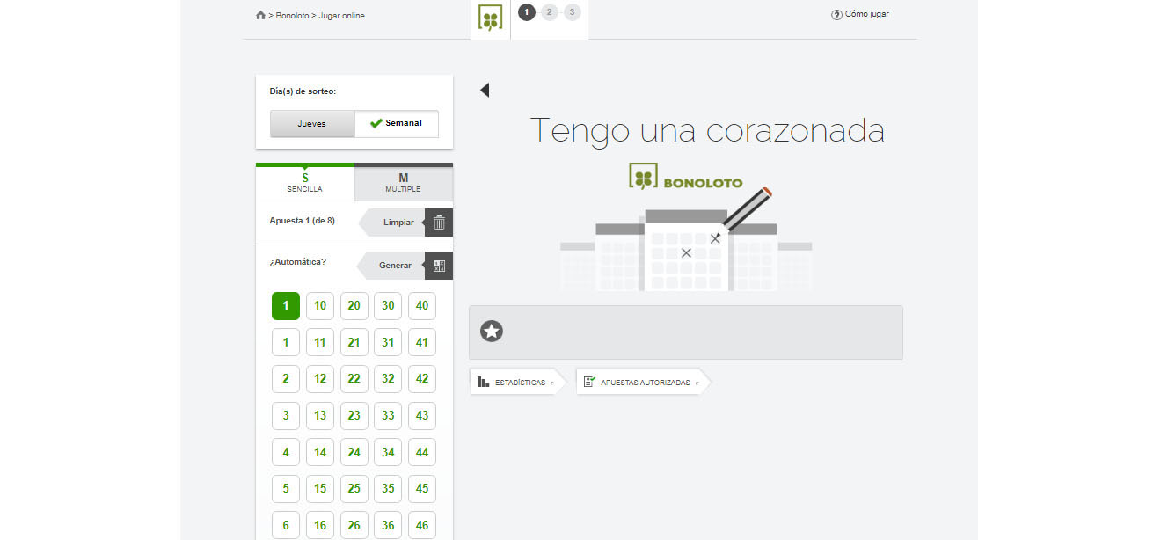Select step 1 circle indicator
Image resolution: width=1168 pixels, height=540 pixels.
(527, 12)
